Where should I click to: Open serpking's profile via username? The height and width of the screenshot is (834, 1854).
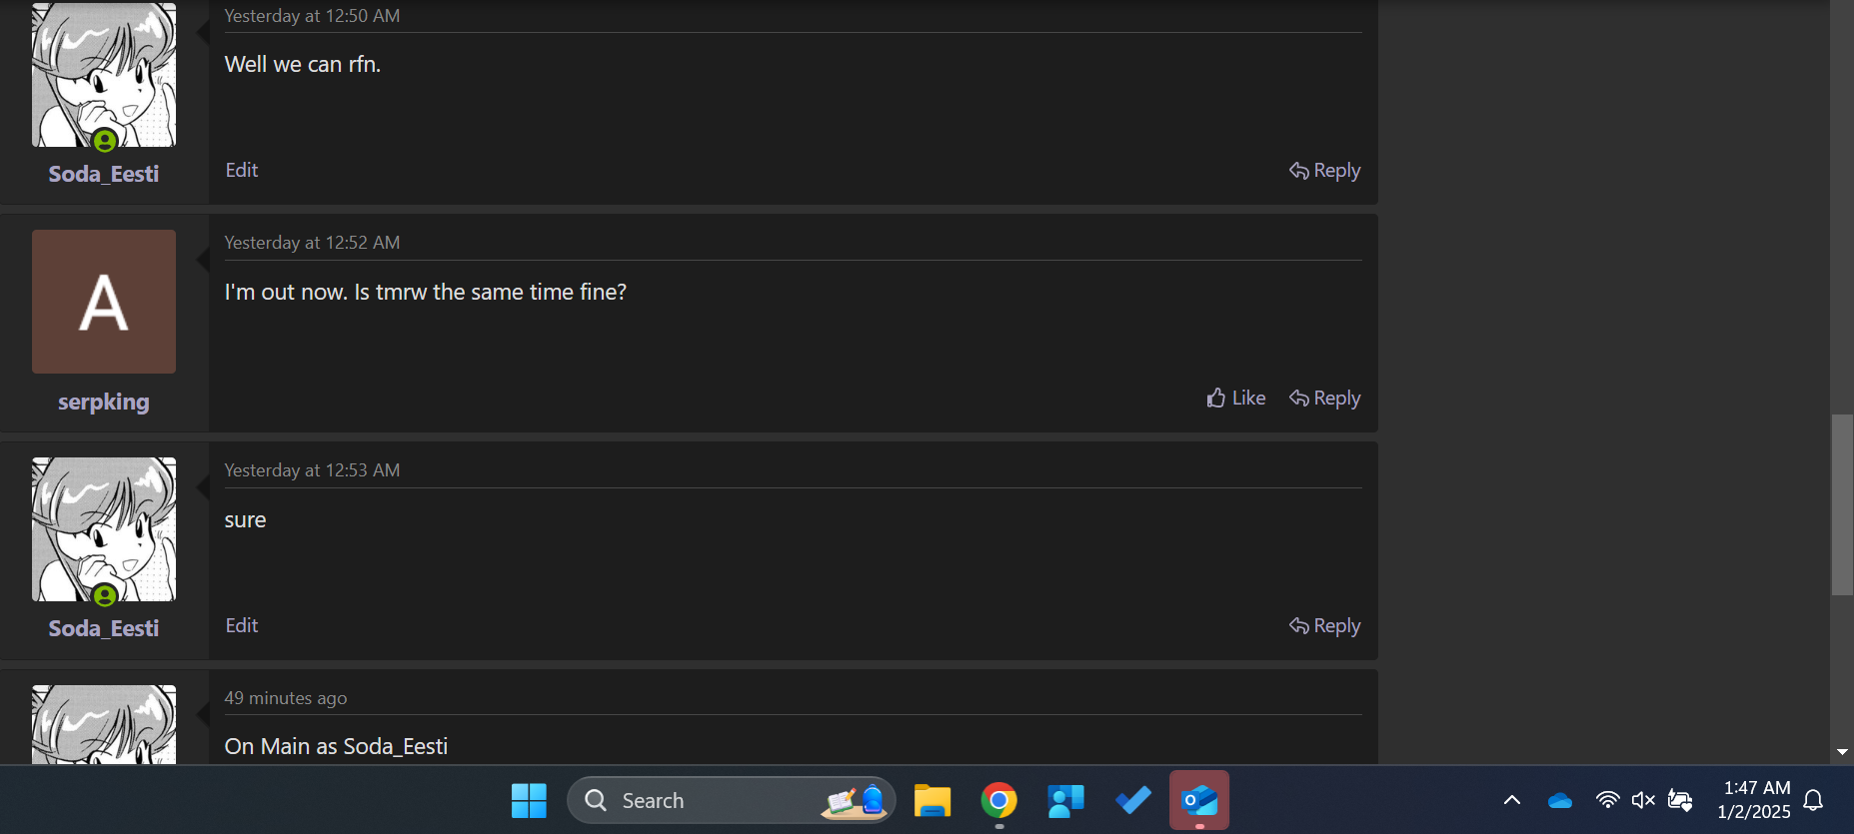click(x=104, y=402)
